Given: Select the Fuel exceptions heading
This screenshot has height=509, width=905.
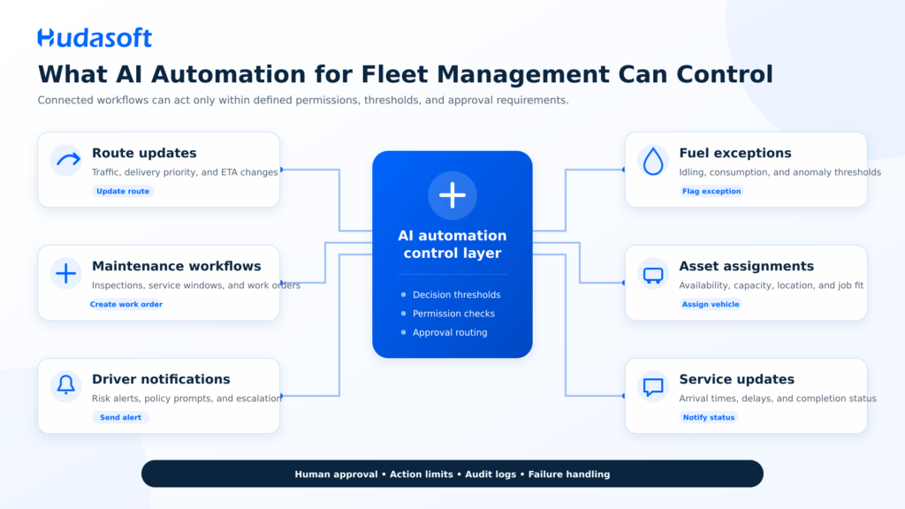Looking at the screenshot, I should 735,153.
